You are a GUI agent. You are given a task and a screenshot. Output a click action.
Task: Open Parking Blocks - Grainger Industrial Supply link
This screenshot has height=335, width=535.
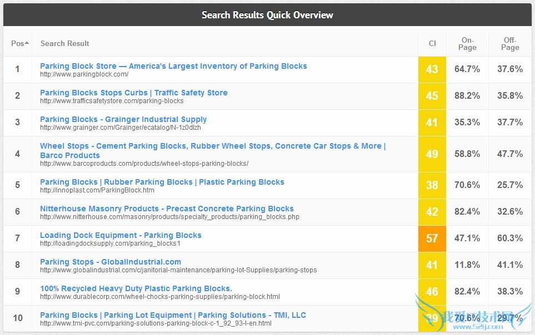(x=123, y=119)
